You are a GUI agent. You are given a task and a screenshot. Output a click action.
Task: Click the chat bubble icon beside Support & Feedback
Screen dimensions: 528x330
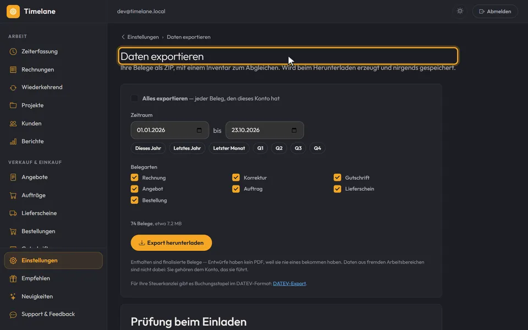13,315
